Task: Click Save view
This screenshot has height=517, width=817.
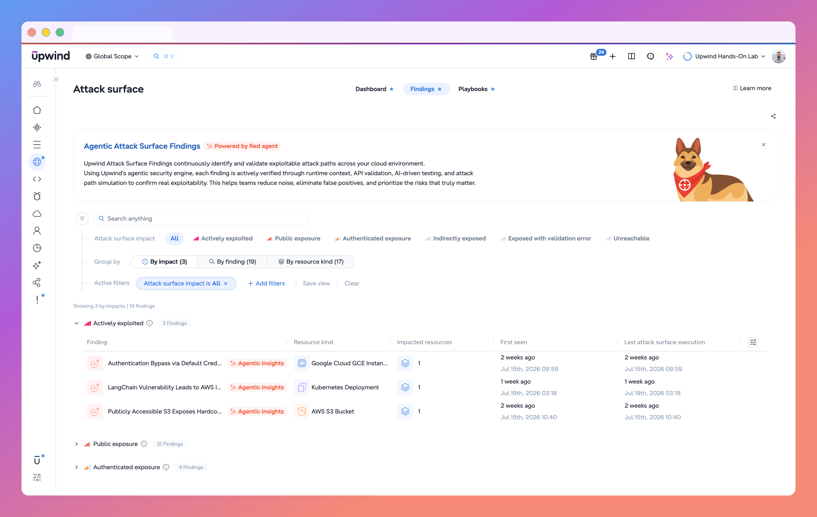Action: coord(317,283)
